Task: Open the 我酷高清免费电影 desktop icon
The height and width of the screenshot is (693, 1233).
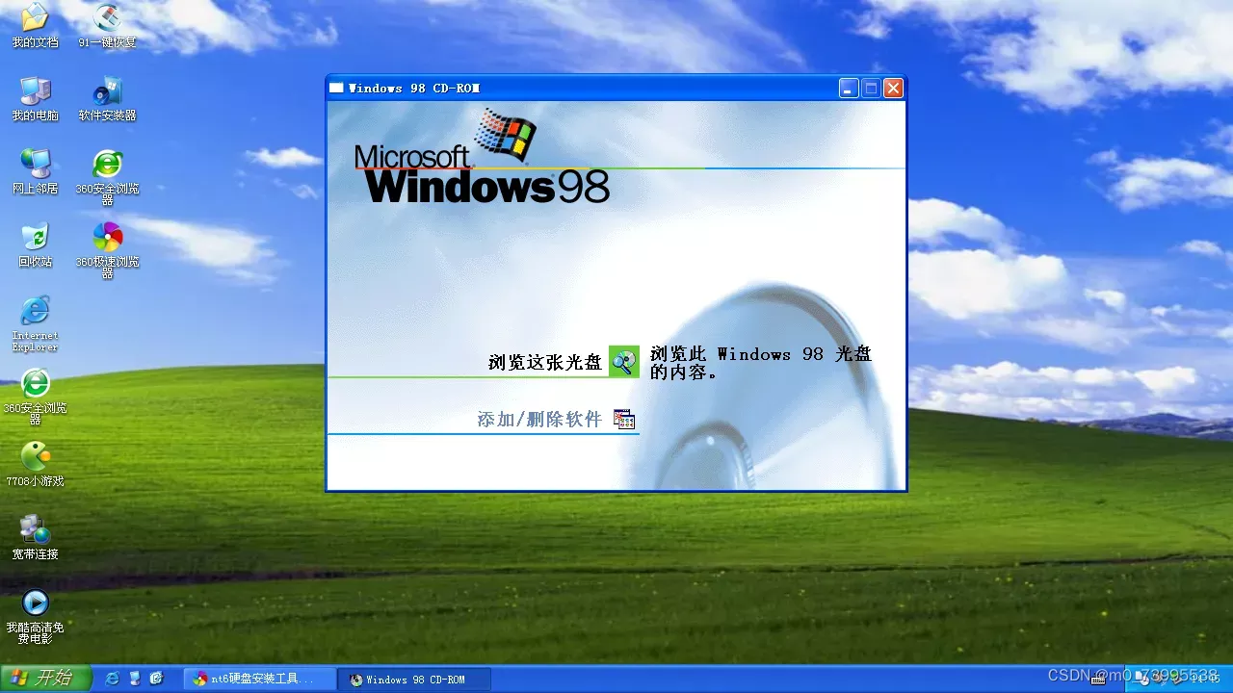Action: tap(36, 615)
